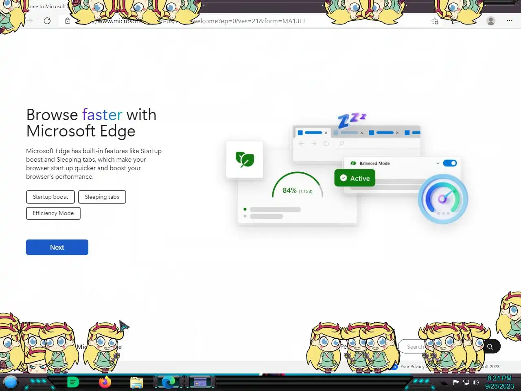This screenshot has height=391, width=521.
Task: Open the purple window app on taskbar
Action: click(x=200, y=382)
